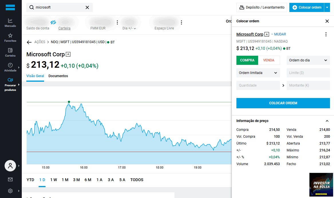Screen dimensions: 334x198
Task: Click the microsoft search field
Action: pos(60,7)
